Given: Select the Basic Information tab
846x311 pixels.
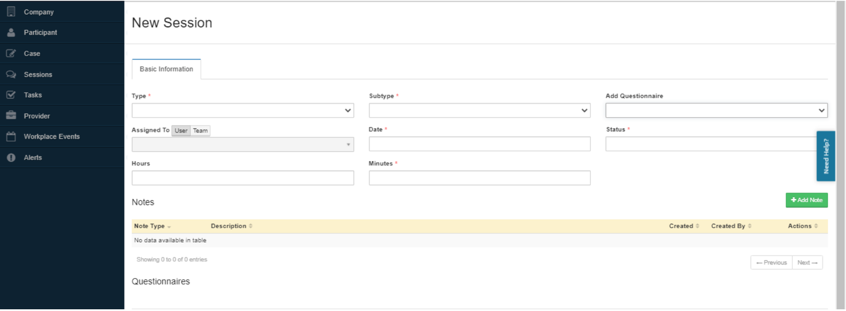Looking at the screenshot, I should (166, 69).
